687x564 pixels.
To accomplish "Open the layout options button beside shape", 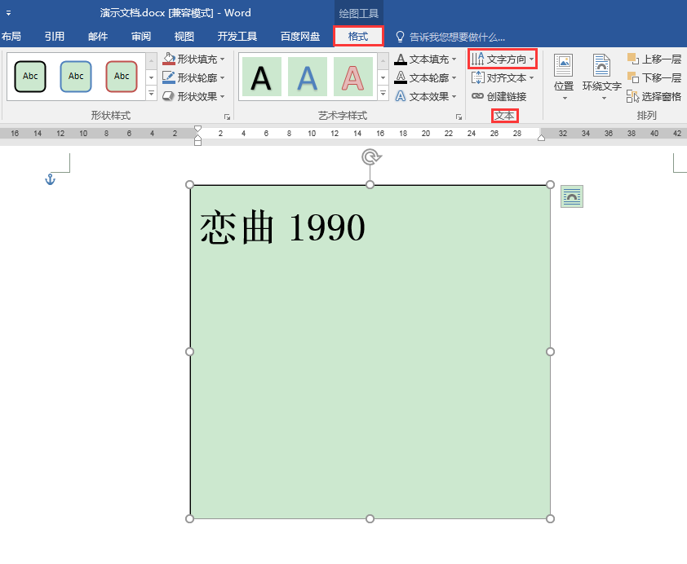I will [x=572, y=196].
